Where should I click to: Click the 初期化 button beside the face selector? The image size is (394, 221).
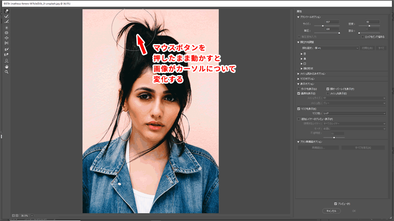367,48
